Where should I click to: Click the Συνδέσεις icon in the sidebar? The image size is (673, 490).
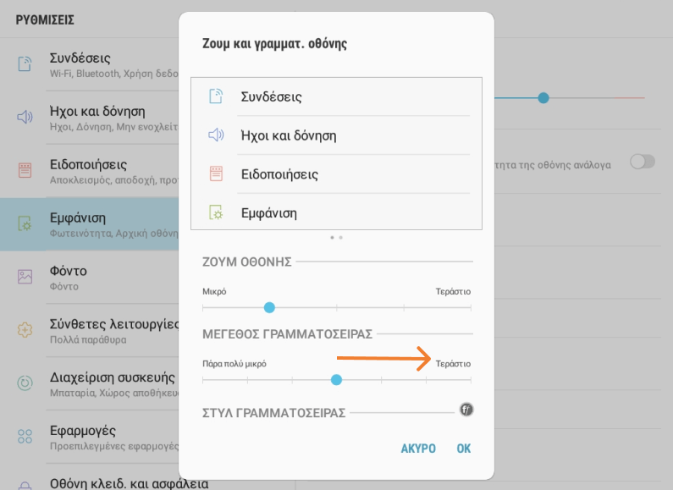[x=25, y=64]
